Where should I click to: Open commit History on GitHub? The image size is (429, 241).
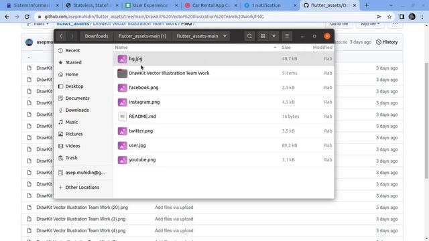pos(387,42)
